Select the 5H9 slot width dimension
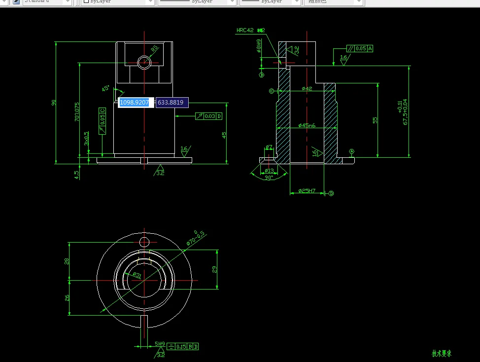The width and height of the screenshot is (480, 362). [x=160, y=344]
